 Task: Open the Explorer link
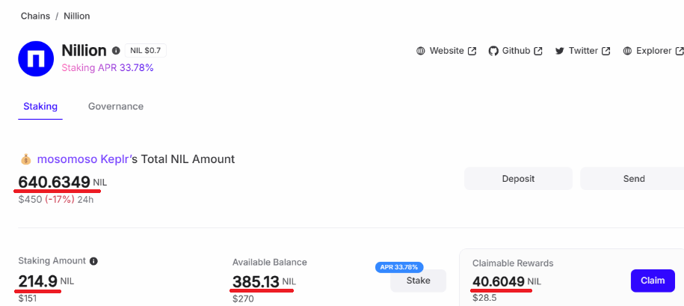[653, 51]
